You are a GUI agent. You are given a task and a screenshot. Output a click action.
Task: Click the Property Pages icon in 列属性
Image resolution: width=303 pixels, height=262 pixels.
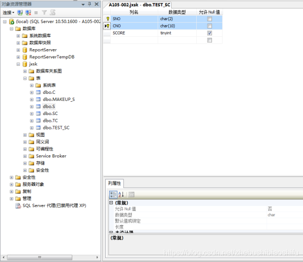[x=131, y=195]
